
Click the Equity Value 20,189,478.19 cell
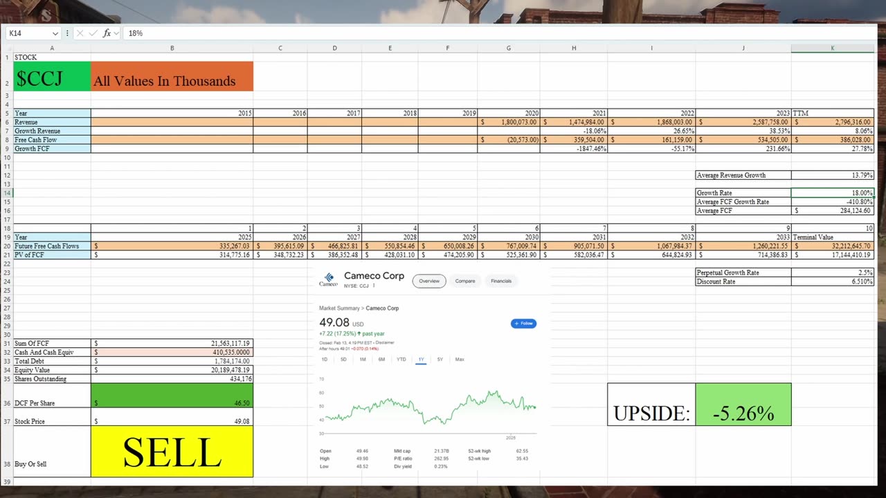pyautogui.click(x=172, y=370)
